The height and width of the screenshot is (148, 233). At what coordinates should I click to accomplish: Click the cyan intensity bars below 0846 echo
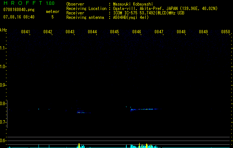pos(144,146)
